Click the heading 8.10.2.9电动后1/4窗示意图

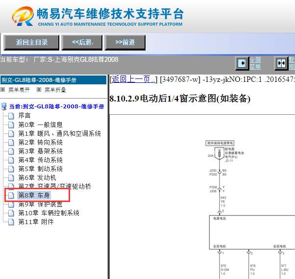(180, 99)
